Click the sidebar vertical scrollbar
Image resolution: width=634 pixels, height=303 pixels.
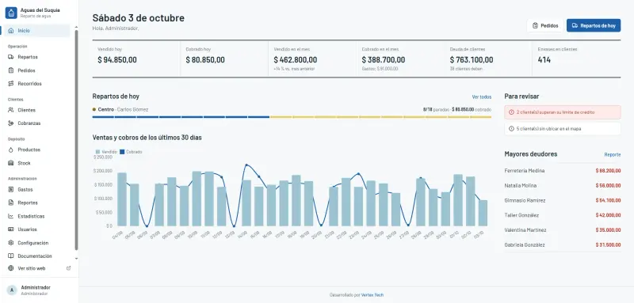point(76,140)
